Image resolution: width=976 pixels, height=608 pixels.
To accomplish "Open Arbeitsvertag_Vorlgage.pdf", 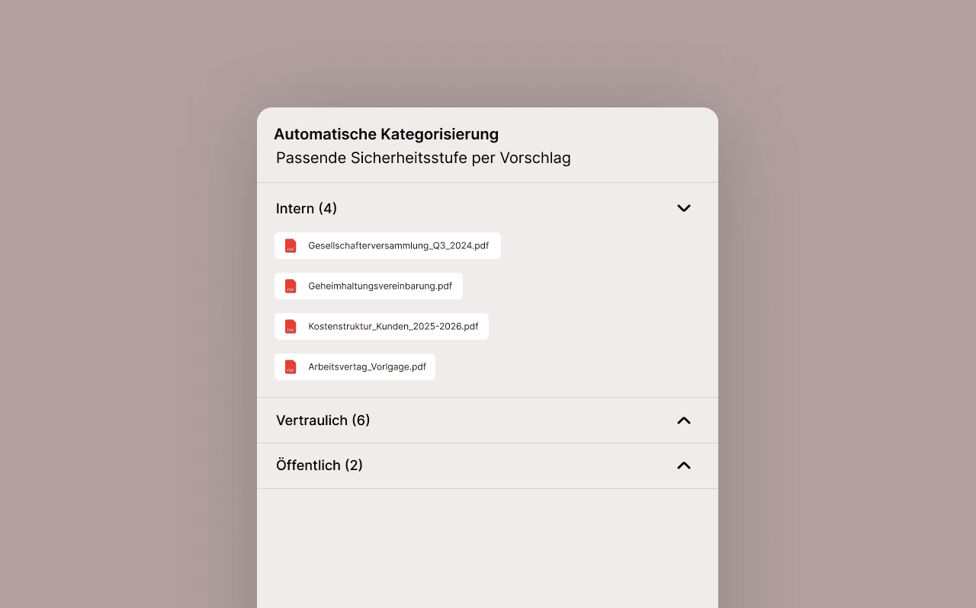I will point(355,366).
